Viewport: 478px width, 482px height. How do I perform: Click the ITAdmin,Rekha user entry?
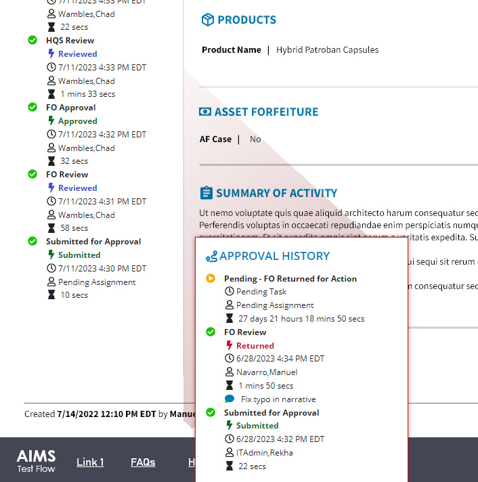tap(264, 453)
